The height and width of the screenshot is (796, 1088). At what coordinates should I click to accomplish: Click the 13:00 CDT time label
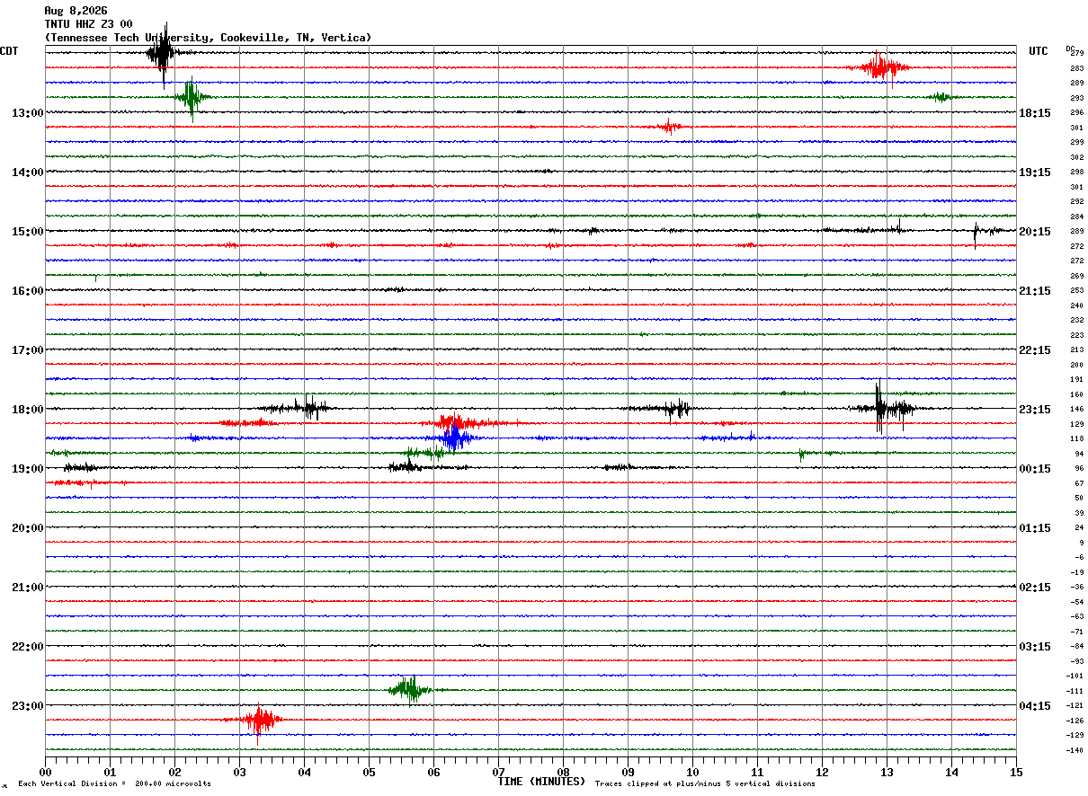pyautogui.click(x=27, y=113)
